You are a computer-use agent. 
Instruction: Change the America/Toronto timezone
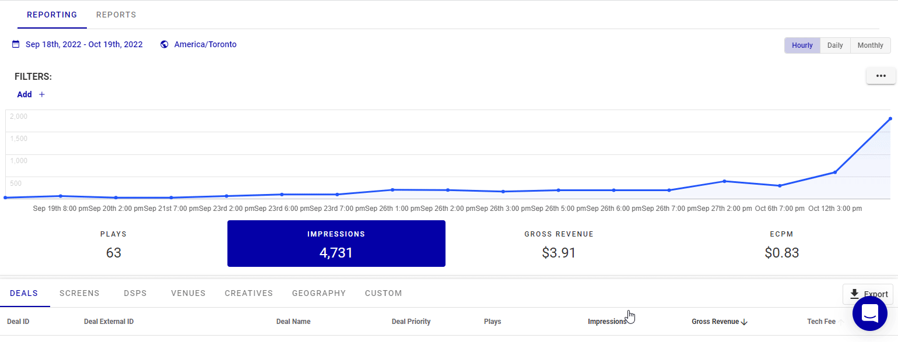[x=205, y=44]
